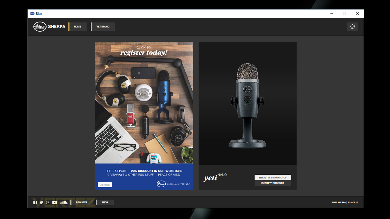The image size is (390, 219).
Task: Open the REGISTER link in footer
Action: 82,202
